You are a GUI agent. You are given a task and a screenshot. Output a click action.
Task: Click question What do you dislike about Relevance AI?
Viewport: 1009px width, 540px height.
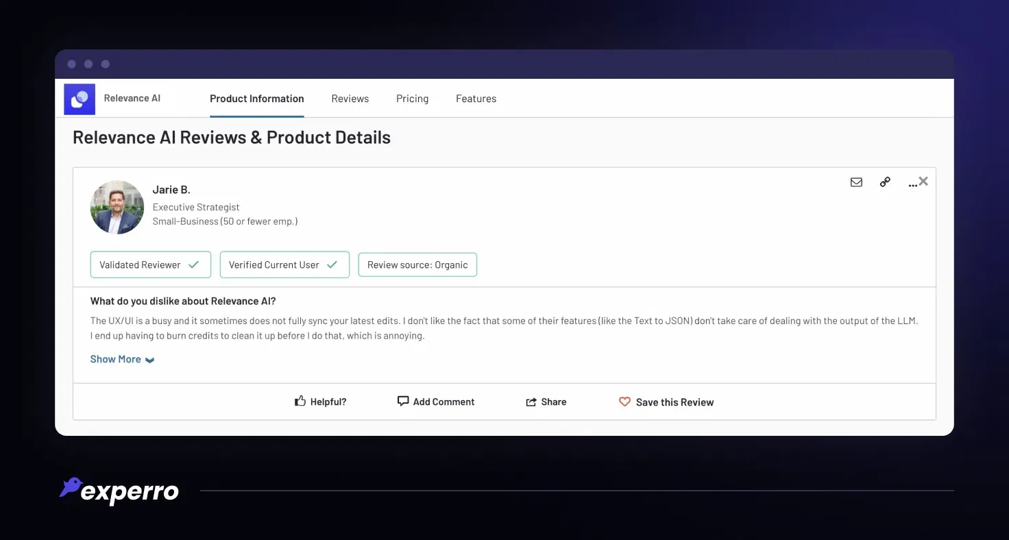(183, 301)
